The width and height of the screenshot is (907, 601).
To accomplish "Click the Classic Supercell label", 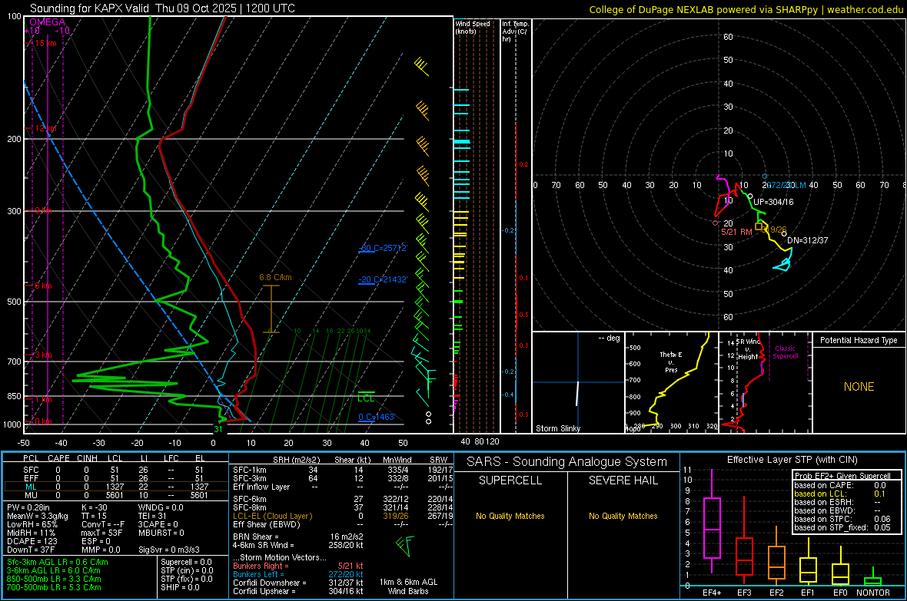I will pyautogui.click(x=786, y=352).
